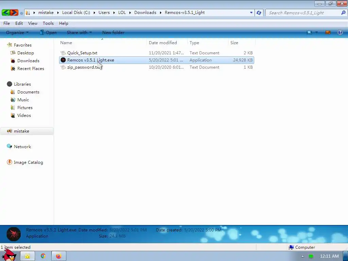
Task: Click the Quick_Setup.txt document icon
Action: (63, 53)
